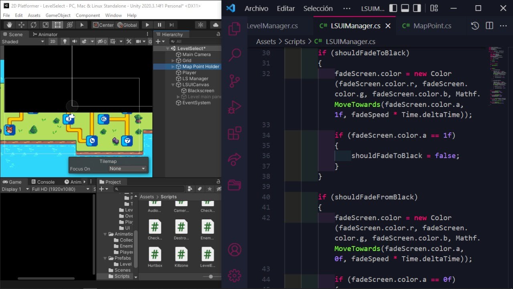Toggle scene audio speaker icon
The height and width of the screenshot is (289, 513).
[x=75, y=42]
